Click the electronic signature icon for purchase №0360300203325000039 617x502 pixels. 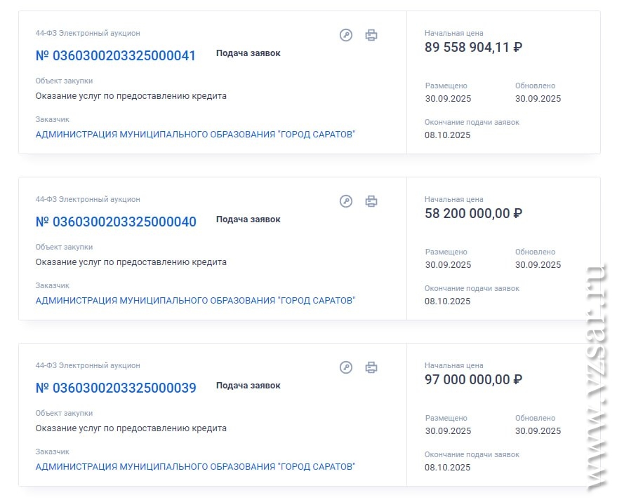coord(346,367)
